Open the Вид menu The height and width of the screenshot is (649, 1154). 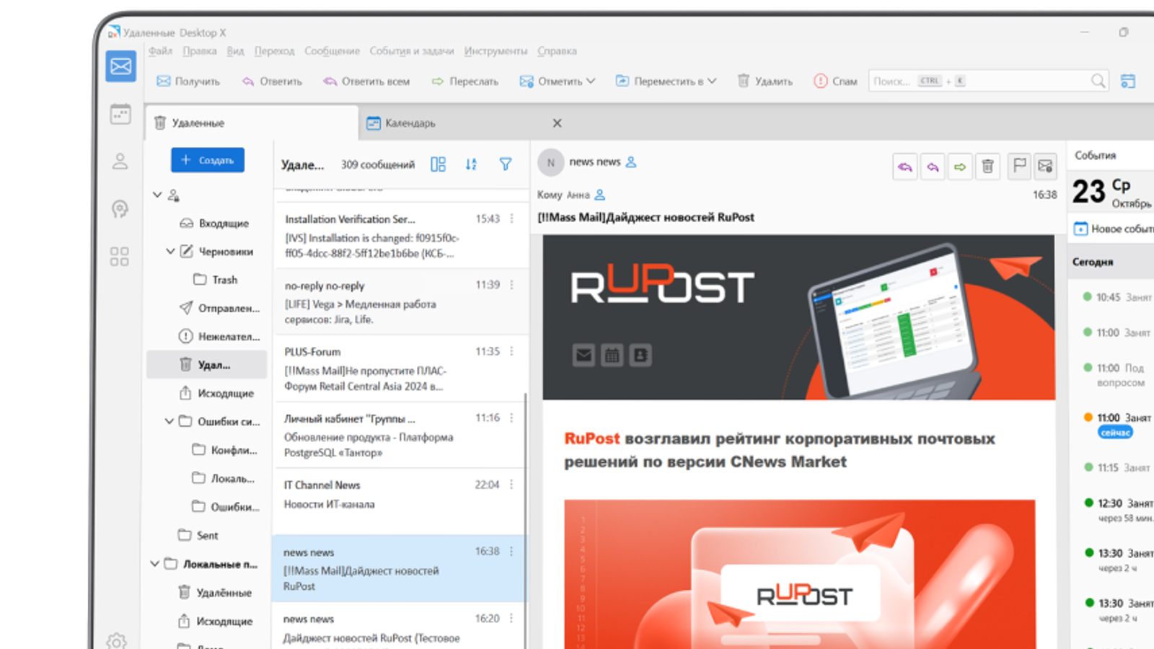pyautogui.click(x=235, y=51)
